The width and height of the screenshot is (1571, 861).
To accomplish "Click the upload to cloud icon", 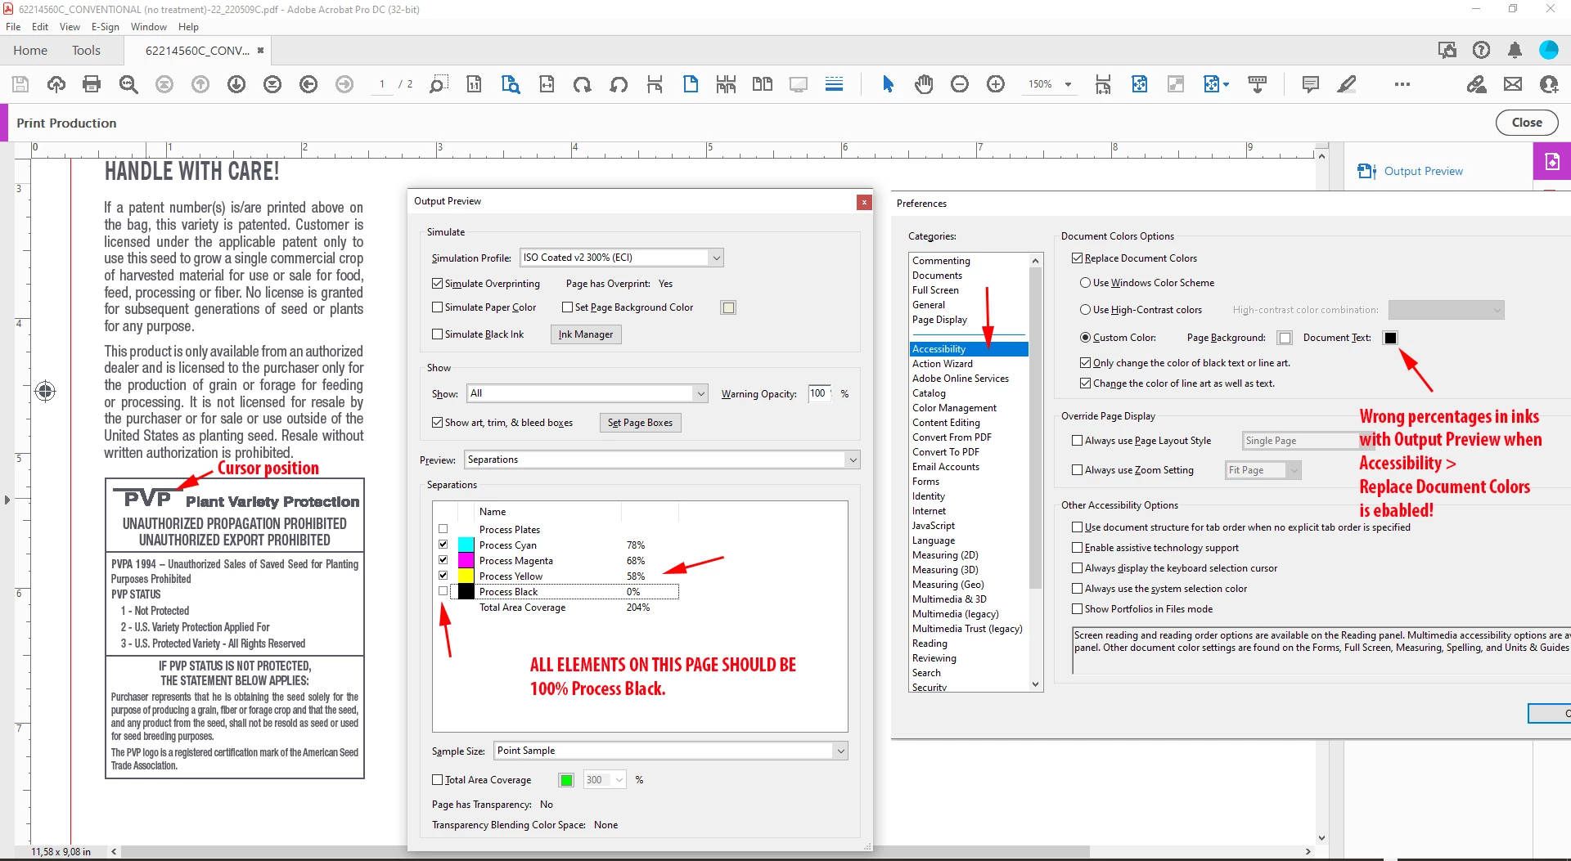I will tap(56, 84).
